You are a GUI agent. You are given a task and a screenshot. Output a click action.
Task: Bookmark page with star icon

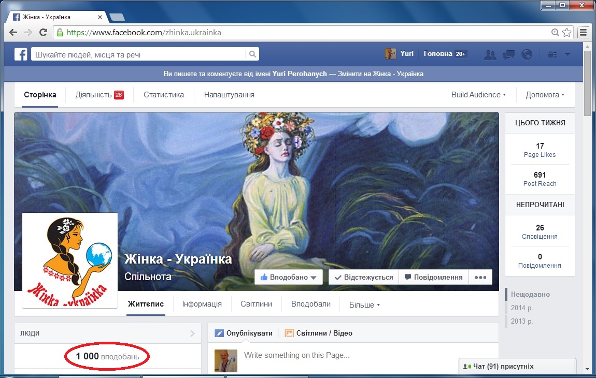567,32
